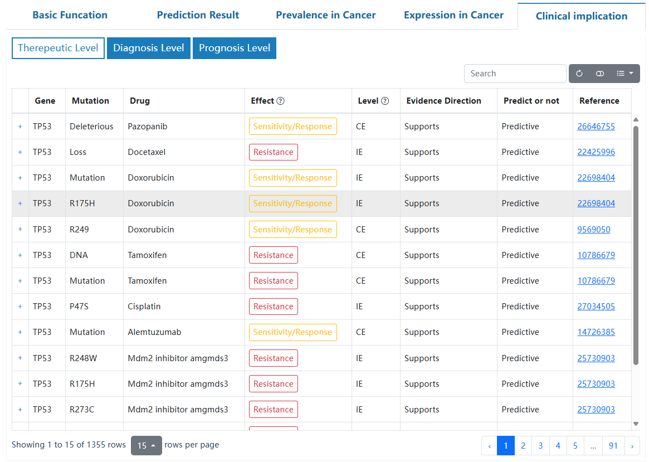
Task: Open reference link 9569050
Action: click(594, 230)
